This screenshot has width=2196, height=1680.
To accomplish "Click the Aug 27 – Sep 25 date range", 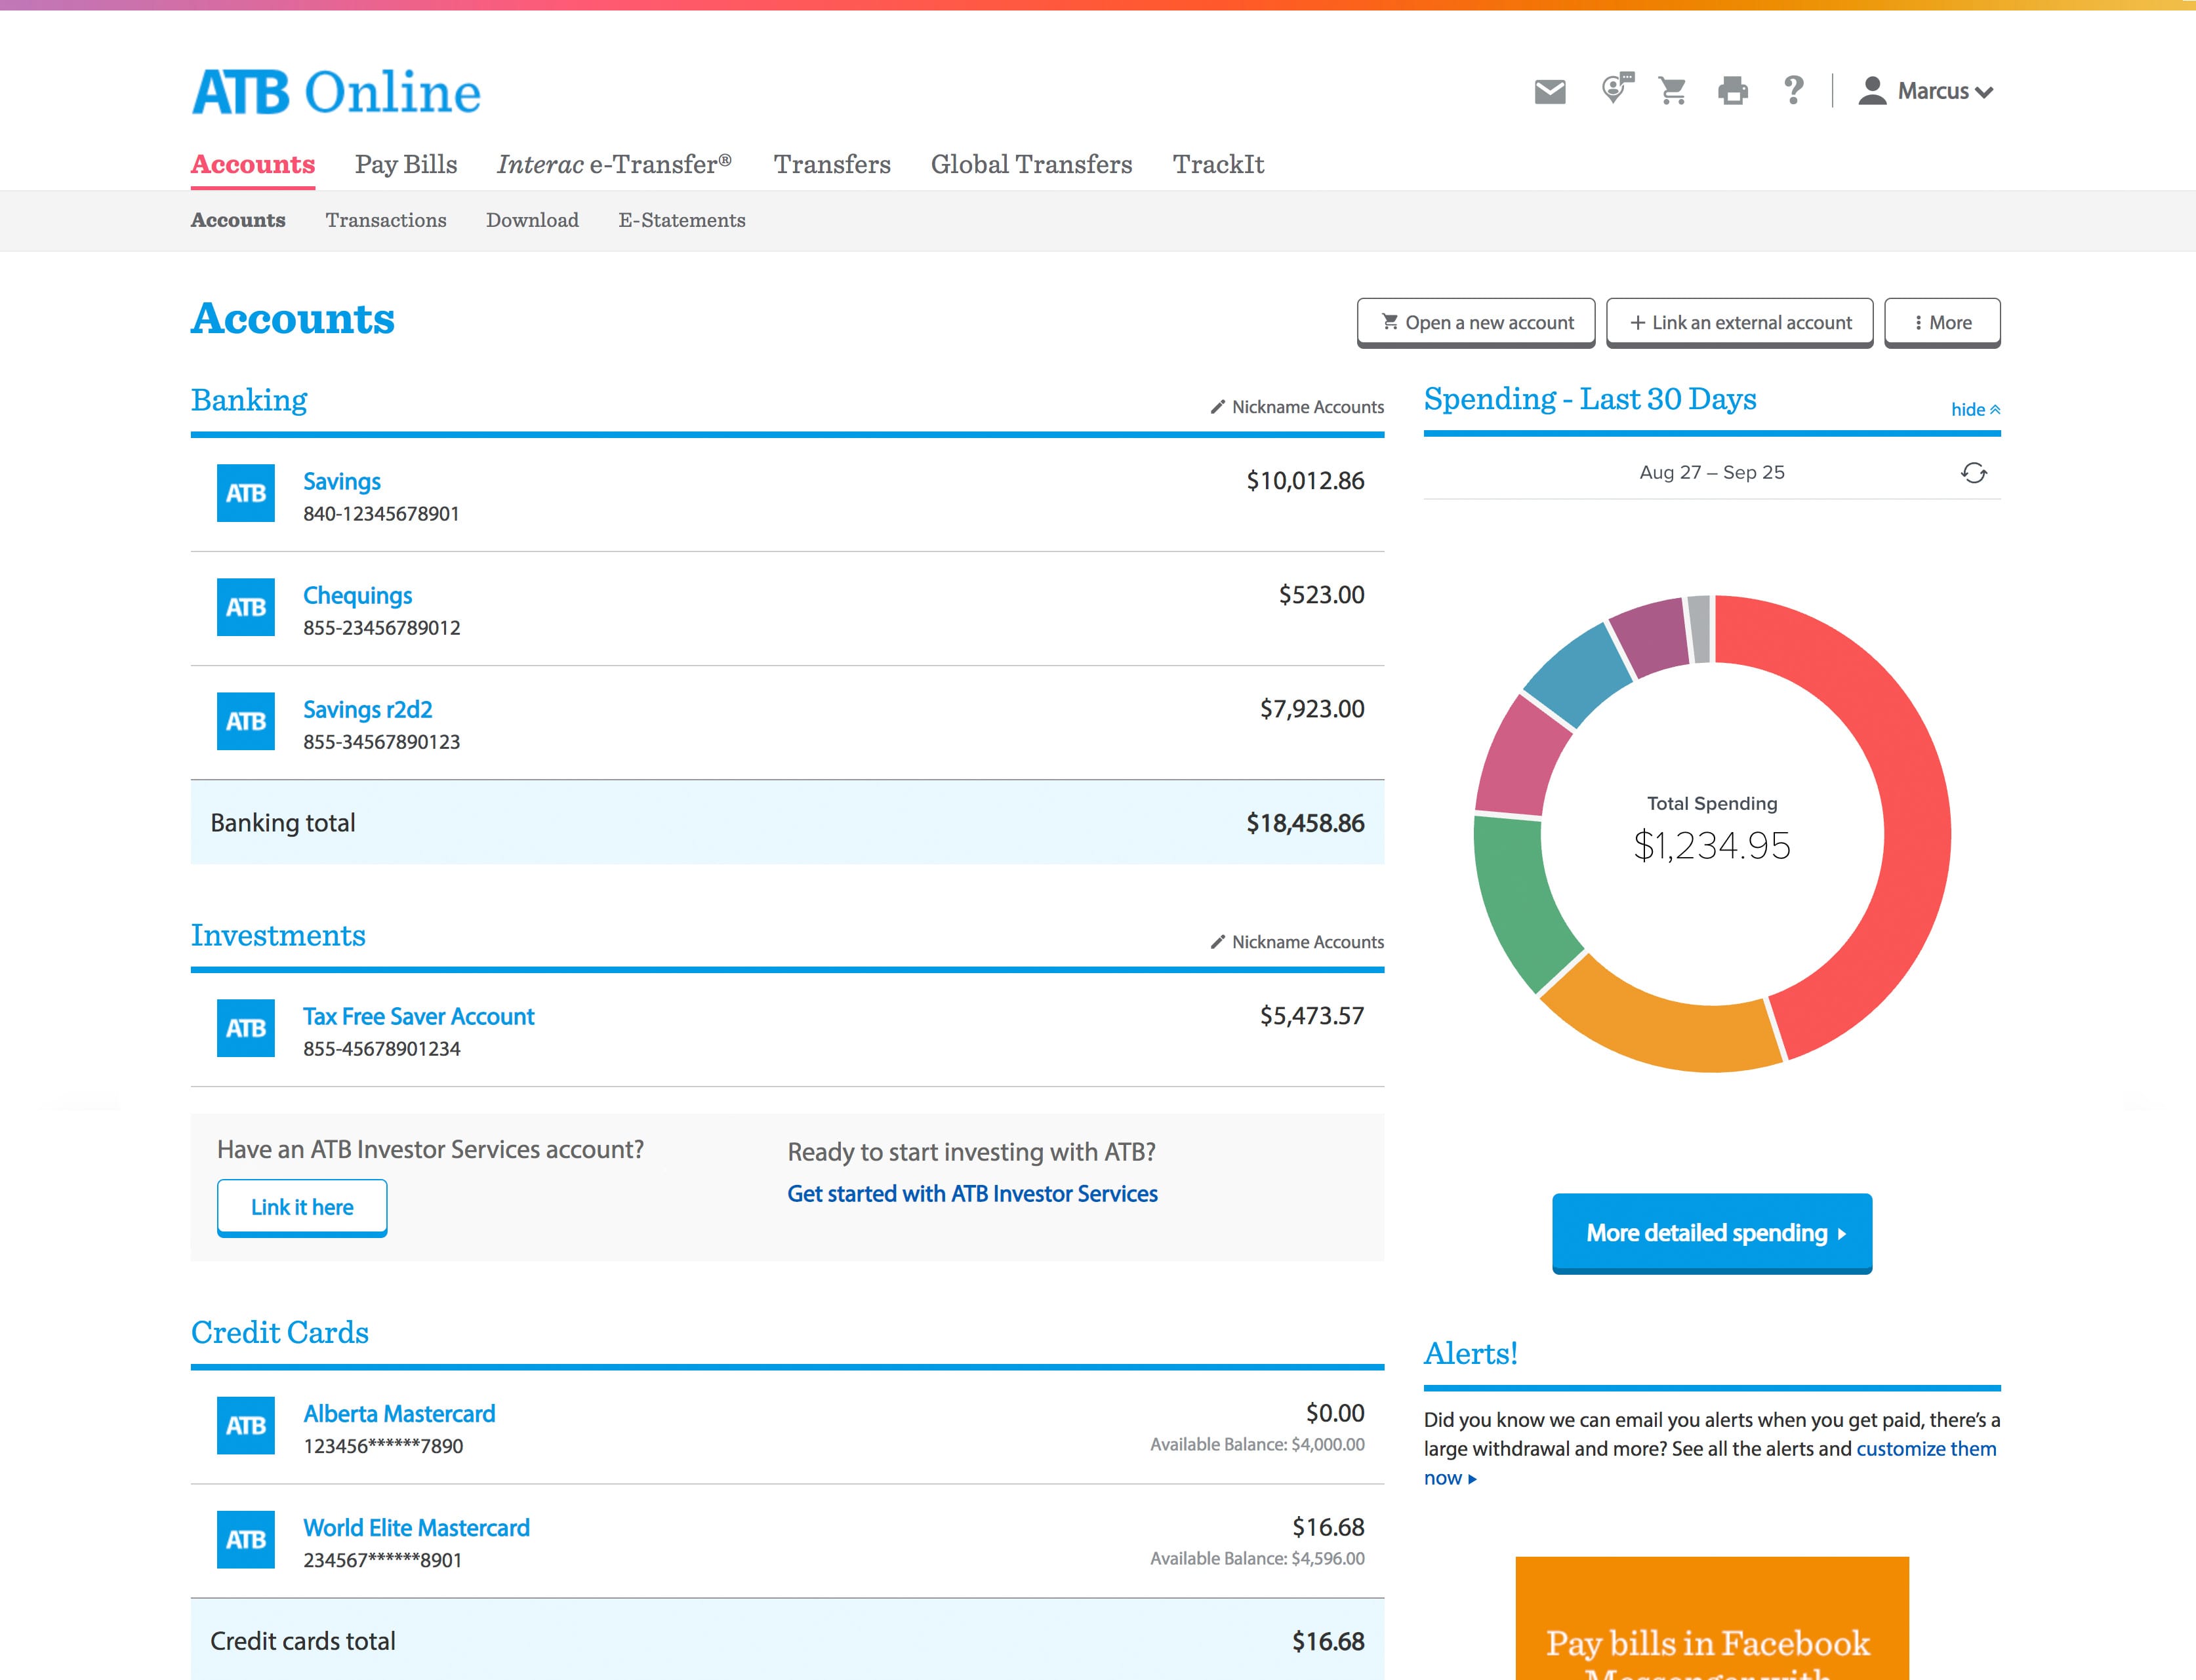I will (x=1712, y=472).
